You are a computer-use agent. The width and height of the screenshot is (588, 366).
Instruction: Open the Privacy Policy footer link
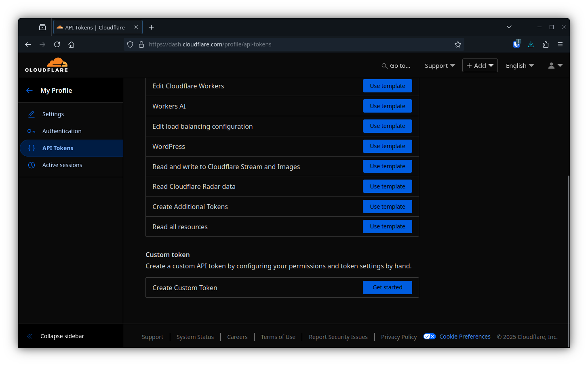[x=399, y=337]
